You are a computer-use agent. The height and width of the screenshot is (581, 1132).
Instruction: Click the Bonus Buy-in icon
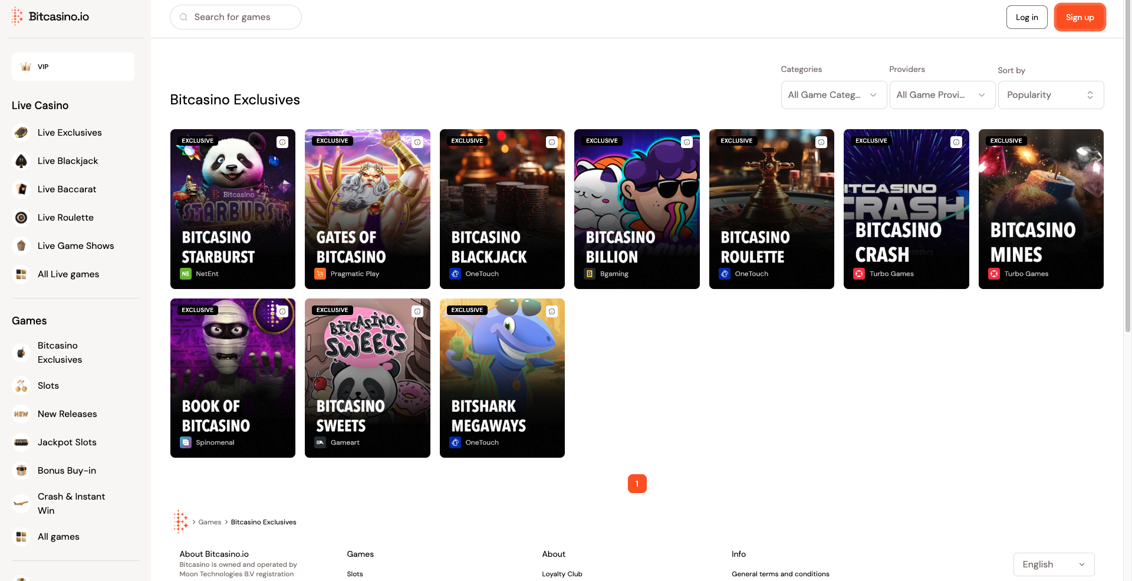point(21,471)
